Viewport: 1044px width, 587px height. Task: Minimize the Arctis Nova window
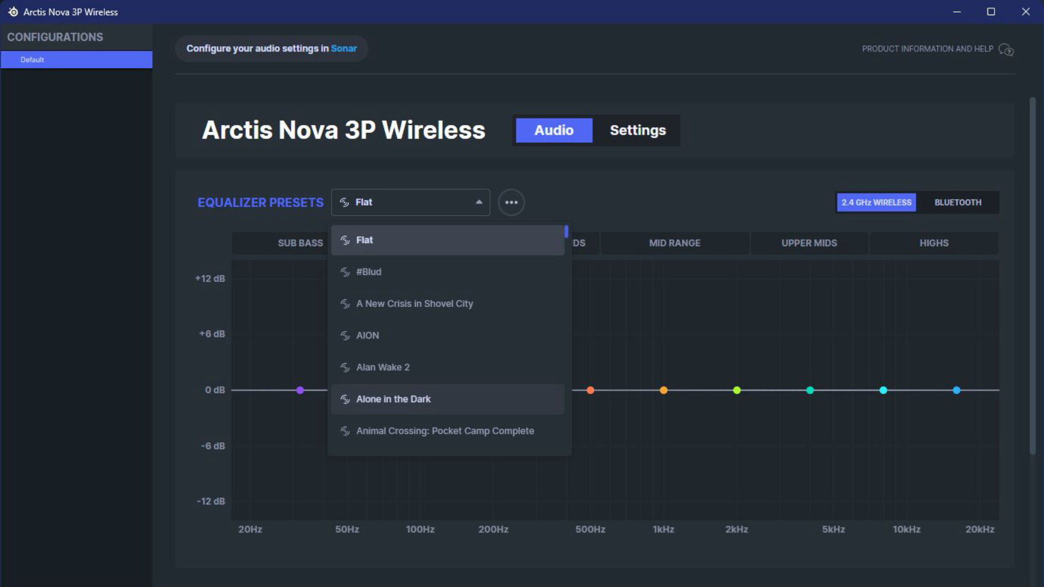coord(957,11)
